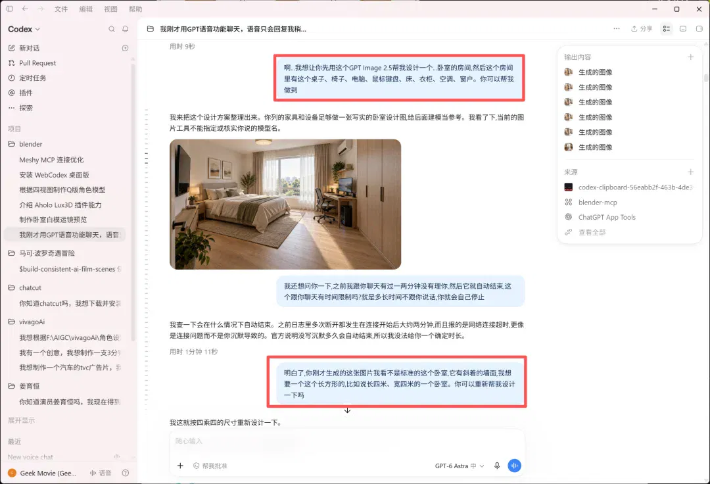Go forward with the right arrow
Image resolution: width=710 pixels, height=484 pixels.
click(x=41, y=9)
